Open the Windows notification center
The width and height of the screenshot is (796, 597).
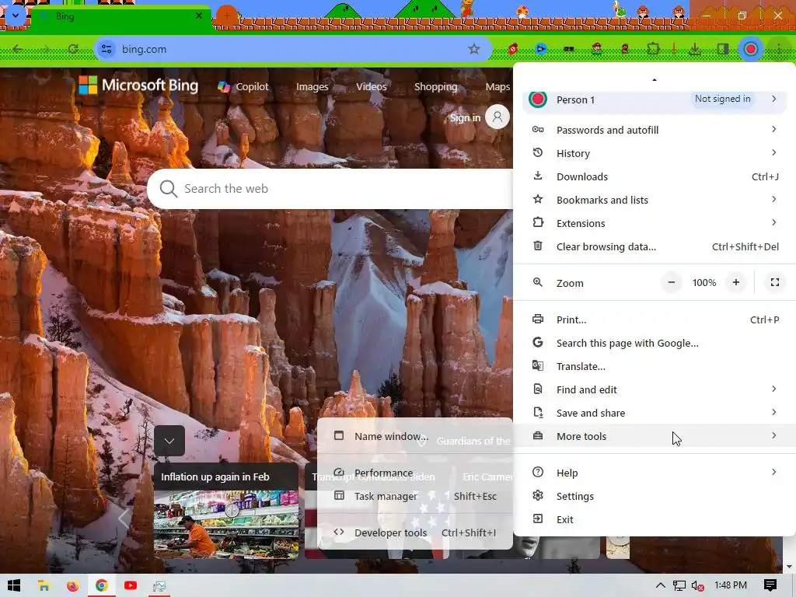click(770, 586)
